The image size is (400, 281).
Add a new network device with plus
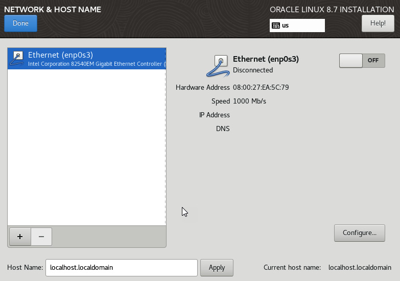[20, 237]
